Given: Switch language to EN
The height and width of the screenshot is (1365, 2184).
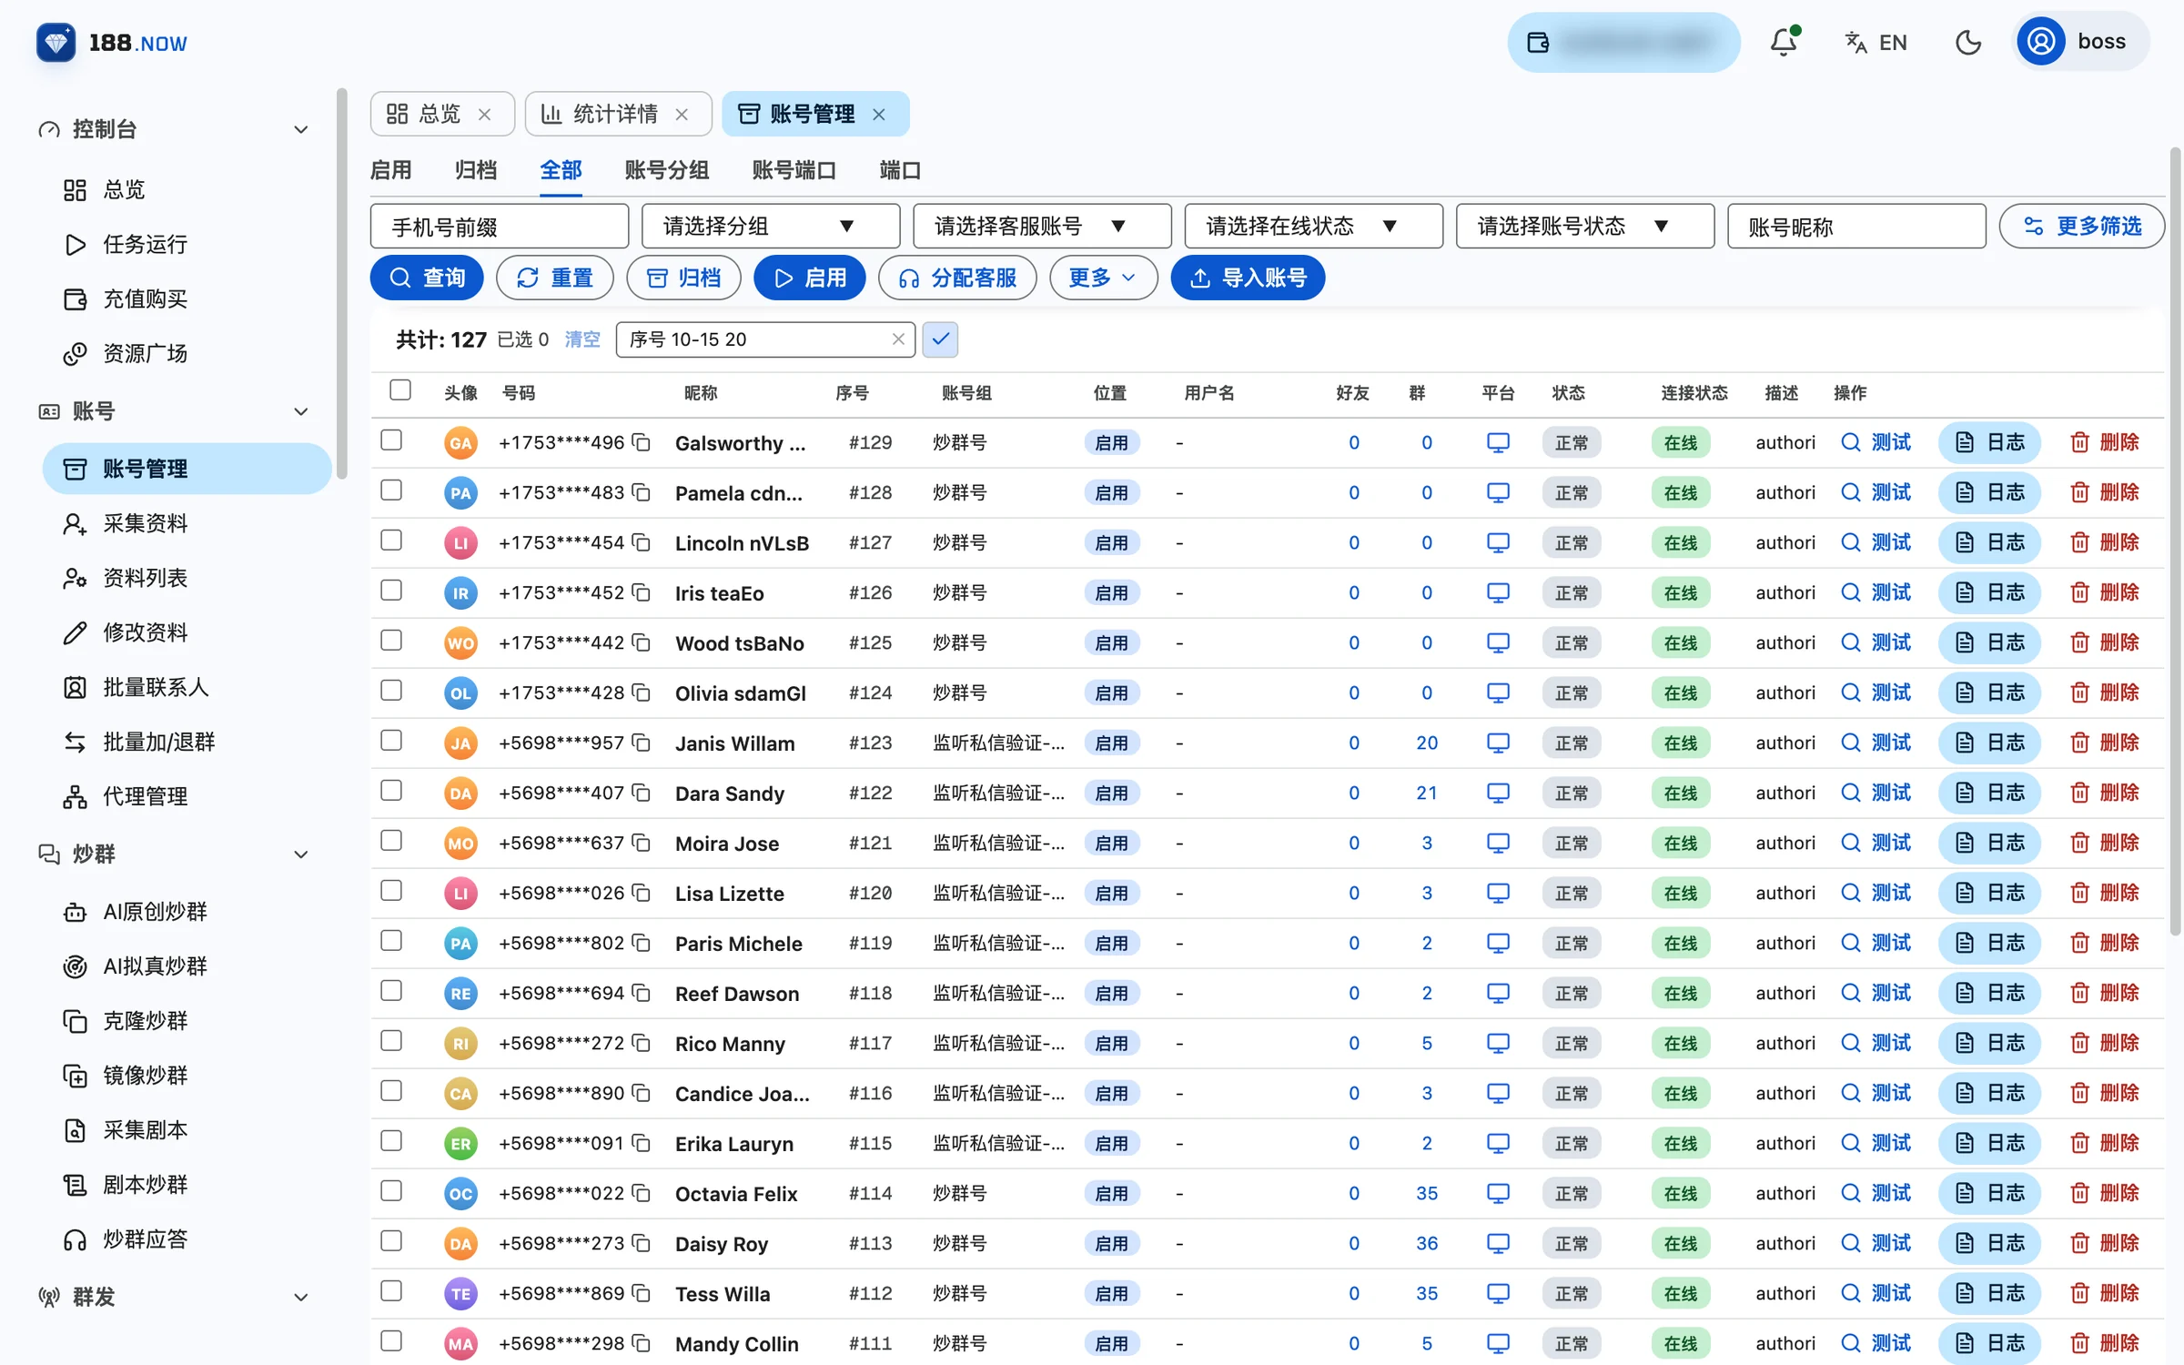Looking at the screenshot, I should (1876, 42).
